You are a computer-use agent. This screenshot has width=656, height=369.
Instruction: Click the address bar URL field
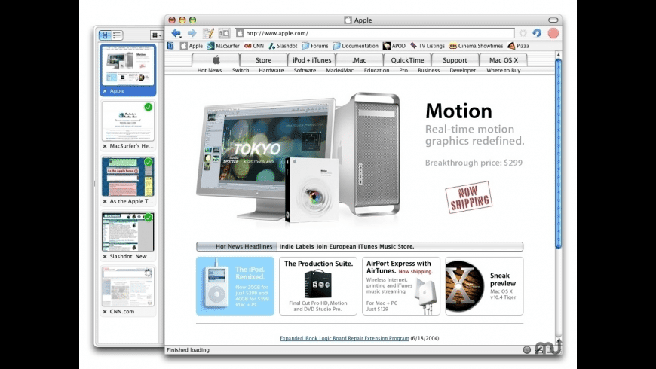click(375, 33)
